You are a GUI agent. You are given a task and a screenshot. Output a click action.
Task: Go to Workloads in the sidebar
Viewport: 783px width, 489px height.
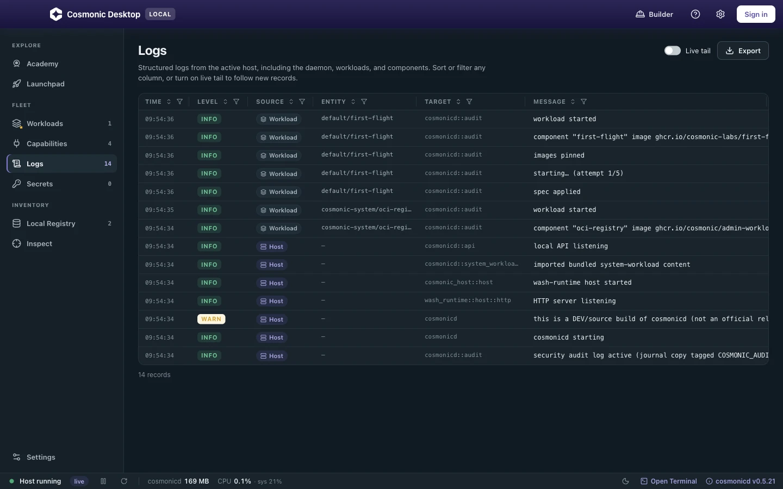[x=61, y=123]
